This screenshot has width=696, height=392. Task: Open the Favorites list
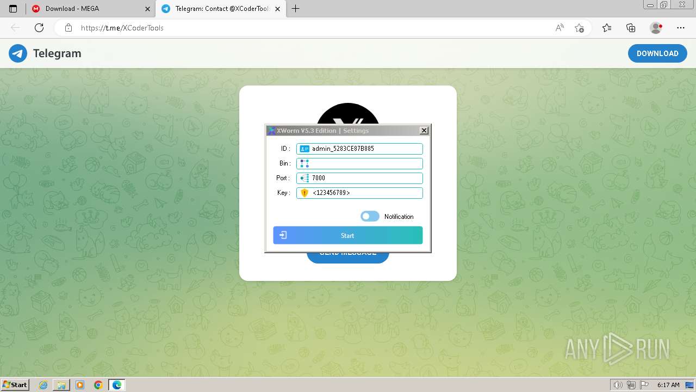pos(607,28)
